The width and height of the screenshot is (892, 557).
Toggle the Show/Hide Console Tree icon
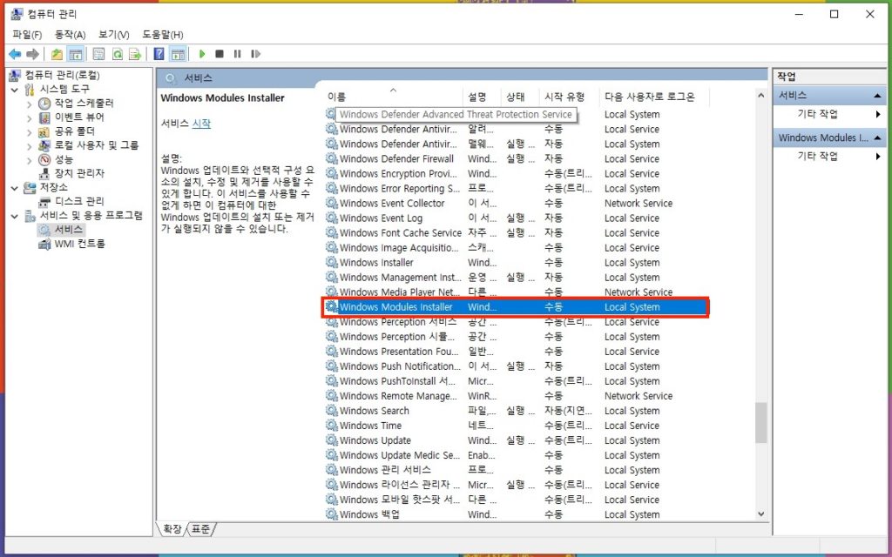[75, 54]
